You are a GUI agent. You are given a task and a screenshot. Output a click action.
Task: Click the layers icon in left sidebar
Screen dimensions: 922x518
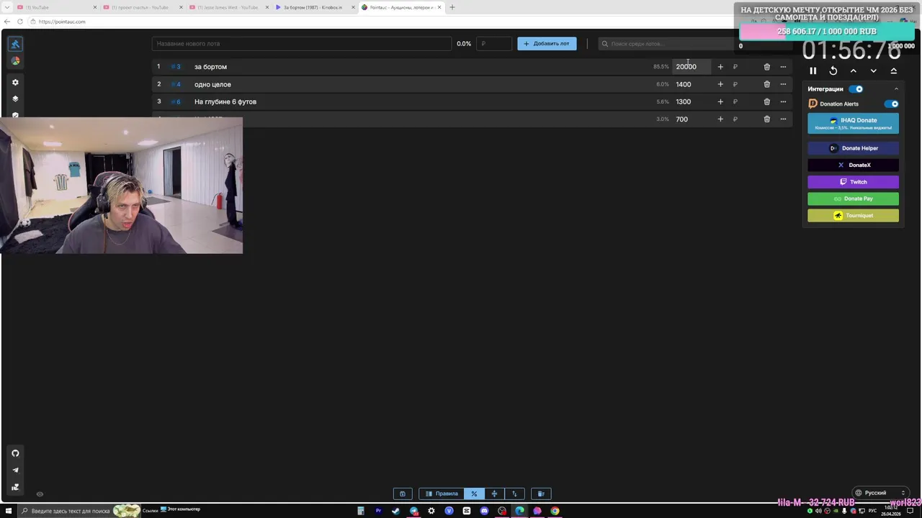[x=15, y=99]
